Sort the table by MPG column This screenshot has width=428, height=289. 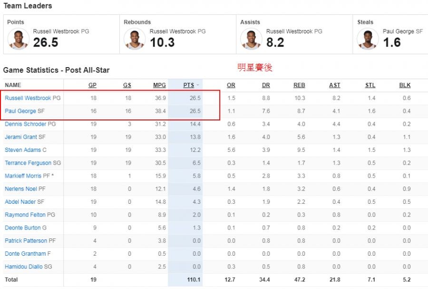(159, 85)
